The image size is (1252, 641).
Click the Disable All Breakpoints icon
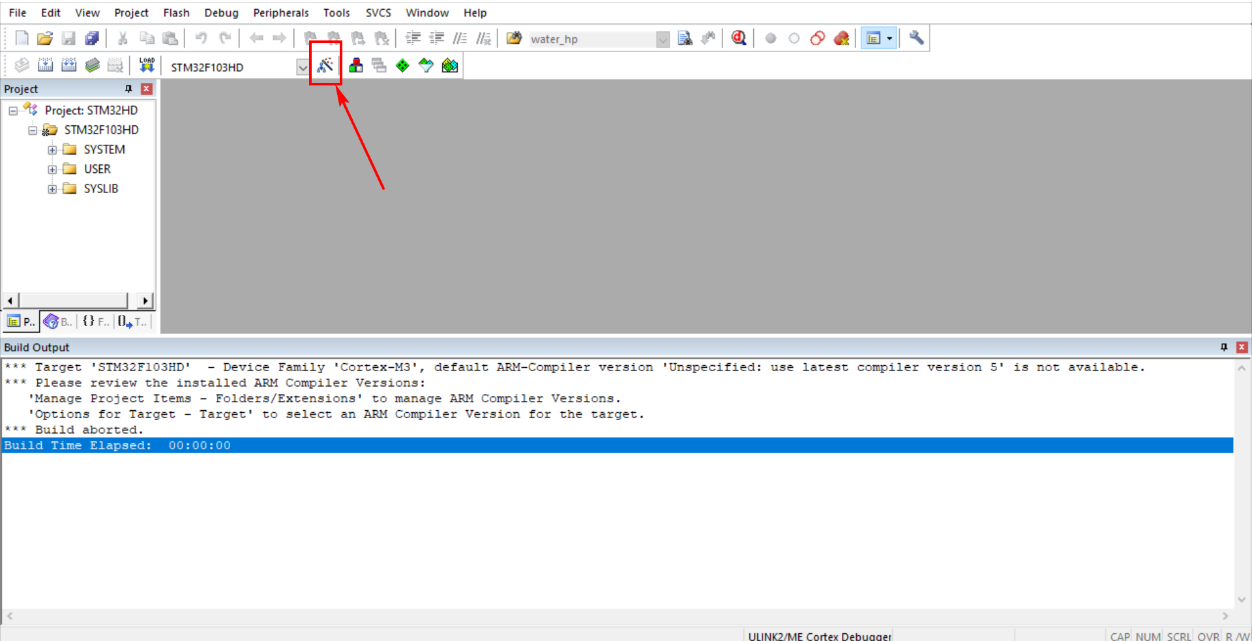(818, 38)
